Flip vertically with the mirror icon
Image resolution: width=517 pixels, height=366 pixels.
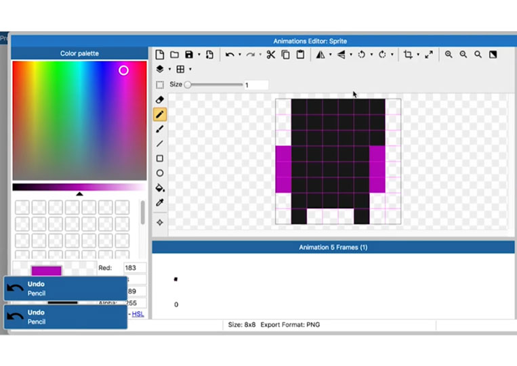coord(342,55)
